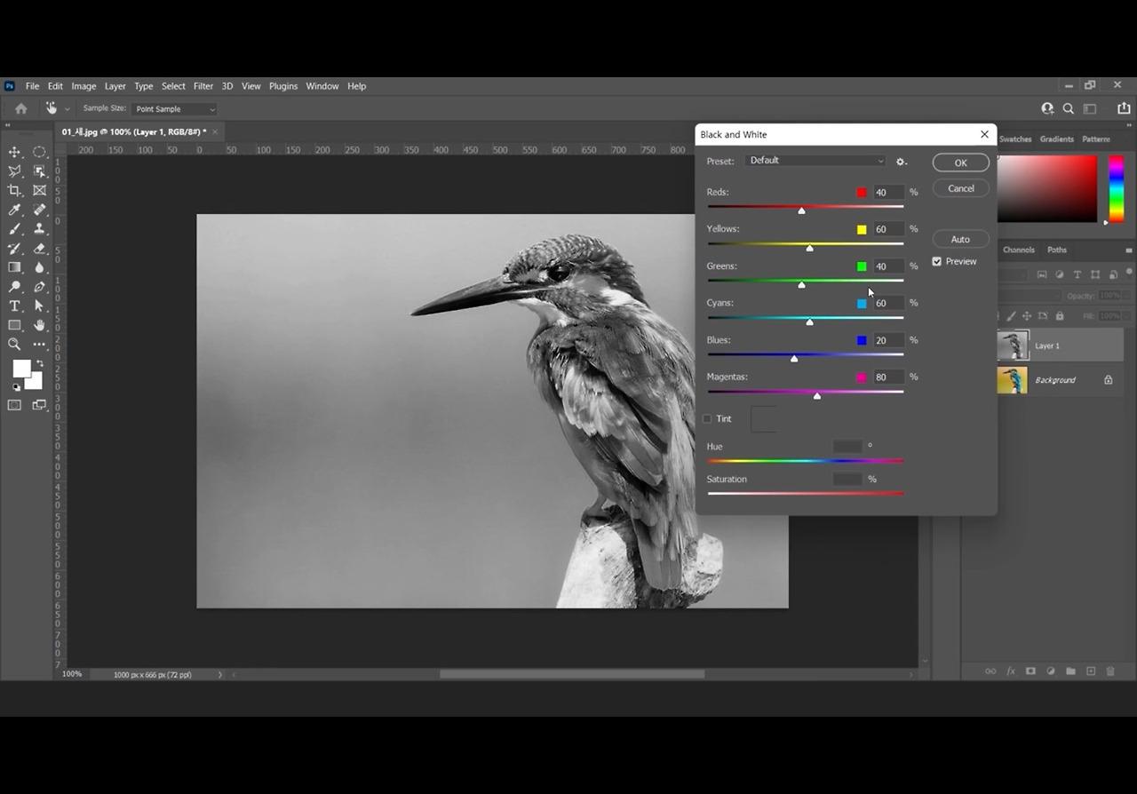Open the Filter menu
Screen dimensions: 1137x794
click(203, 86)
